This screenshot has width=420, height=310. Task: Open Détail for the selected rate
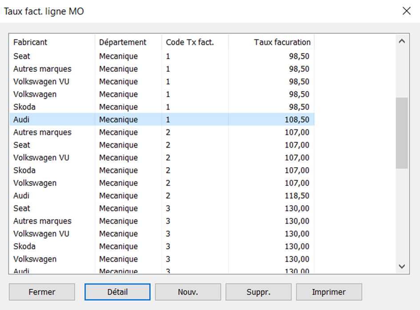click(117, 292)
